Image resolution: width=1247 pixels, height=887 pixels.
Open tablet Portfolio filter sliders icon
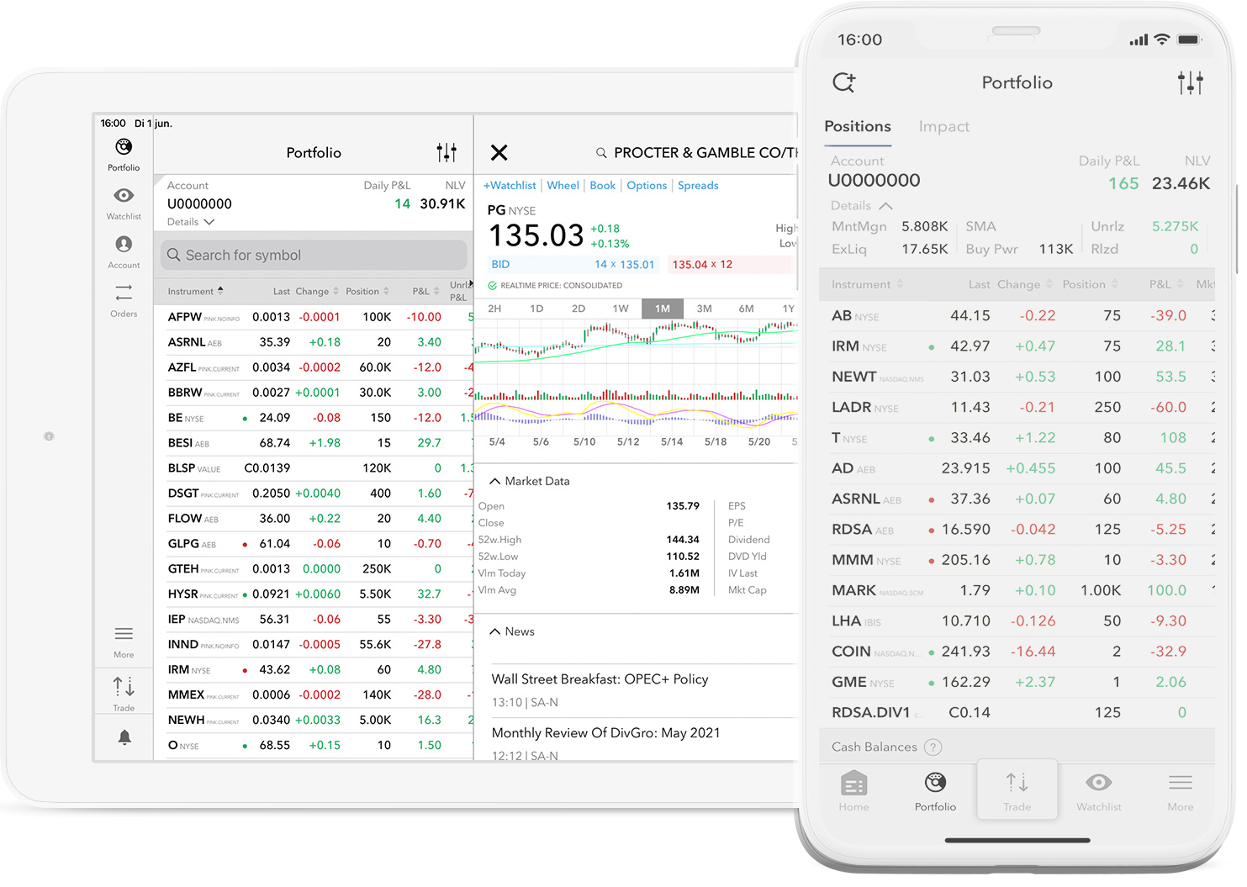tap(446, 152)
